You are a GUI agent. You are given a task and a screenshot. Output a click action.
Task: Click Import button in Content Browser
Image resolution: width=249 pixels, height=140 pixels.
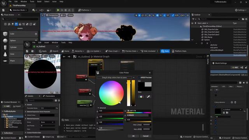[17, 106]
